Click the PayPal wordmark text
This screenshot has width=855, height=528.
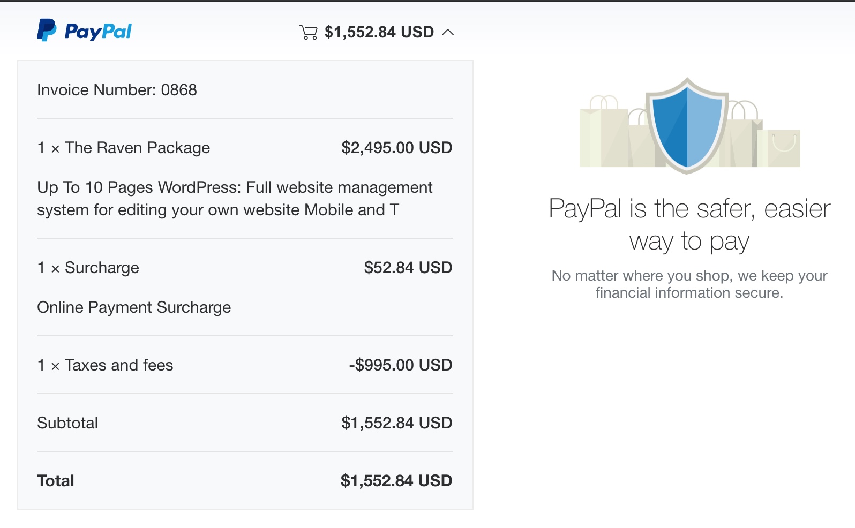(98, 32)
